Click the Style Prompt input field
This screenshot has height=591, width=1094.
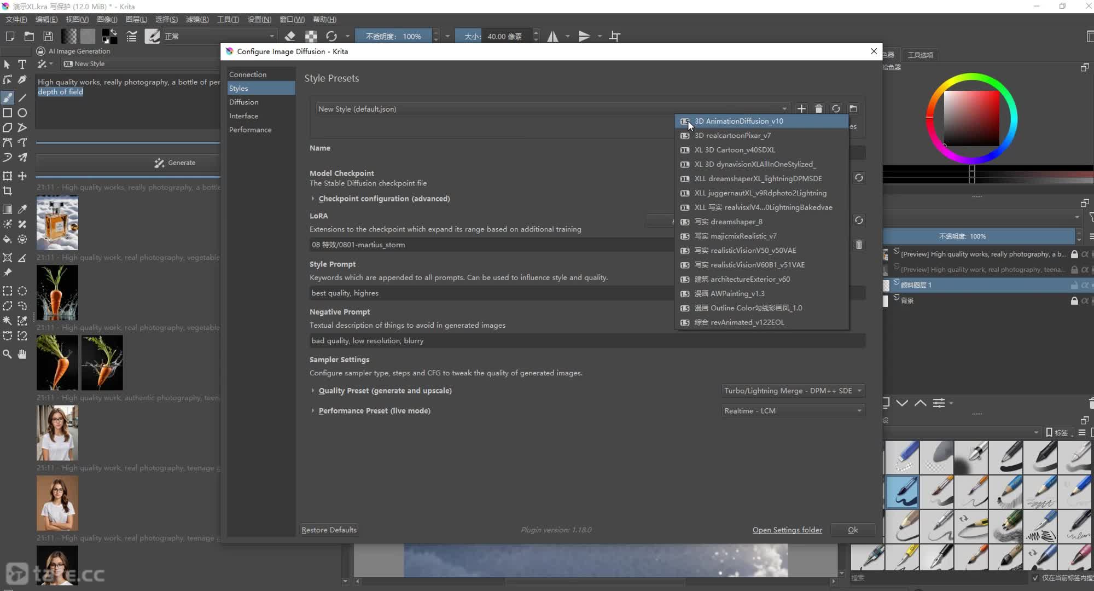tap(587, 293)
